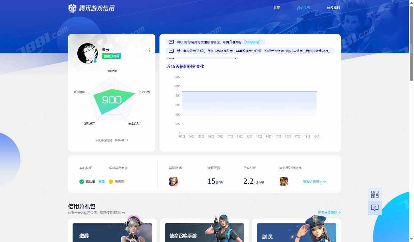Click the 绑定常用微信 label
Image resolution: width=414 pixels, height=242 pixels.
(x=118, y=168)
